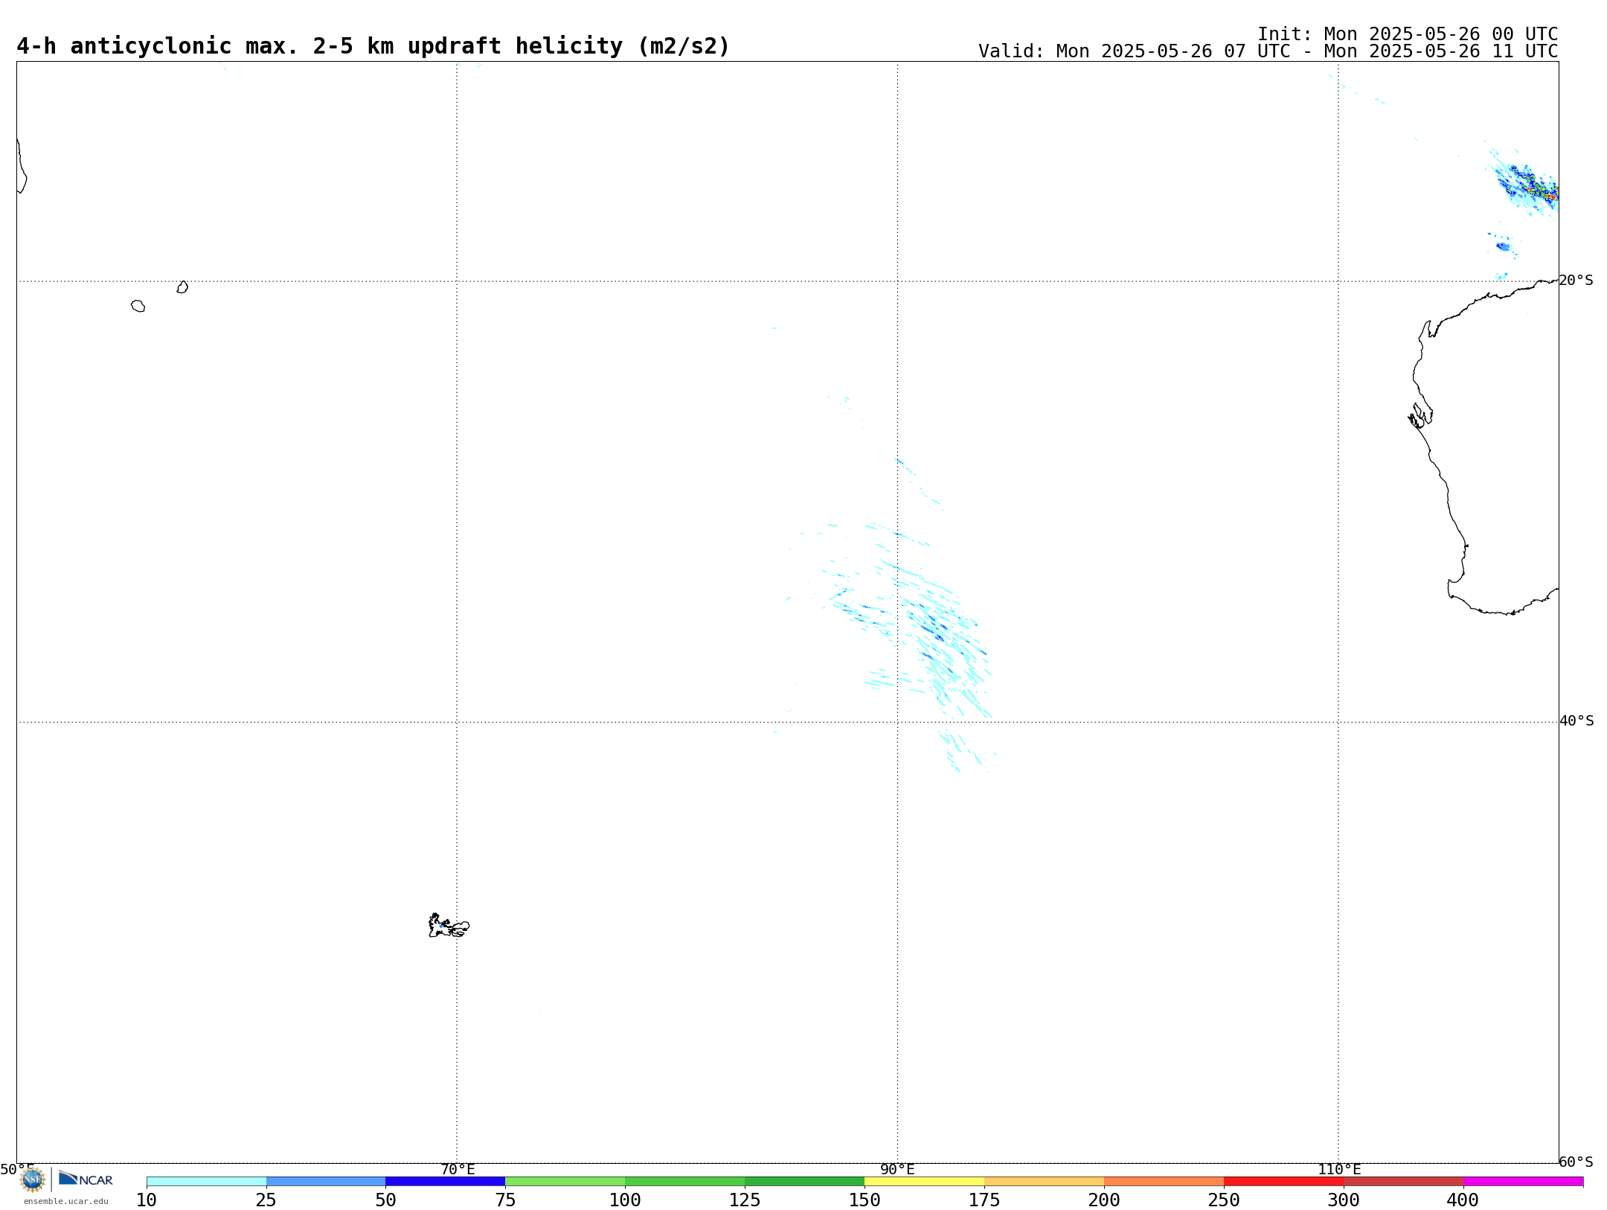
Task: Click the Init time text line
Action: click(1408, 34)
